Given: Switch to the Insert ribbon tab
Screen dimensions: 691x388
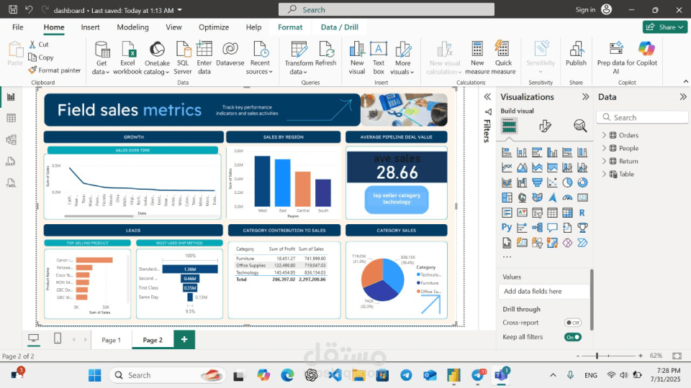Looking at the screenshot, I should [x=91, y=27].
